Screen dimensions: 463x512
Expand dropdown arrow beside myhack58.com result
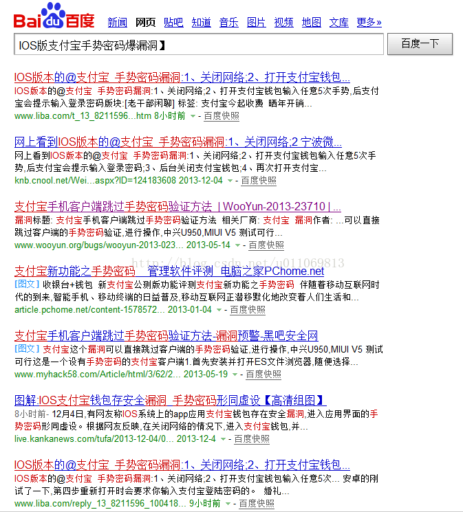point(235,374)
